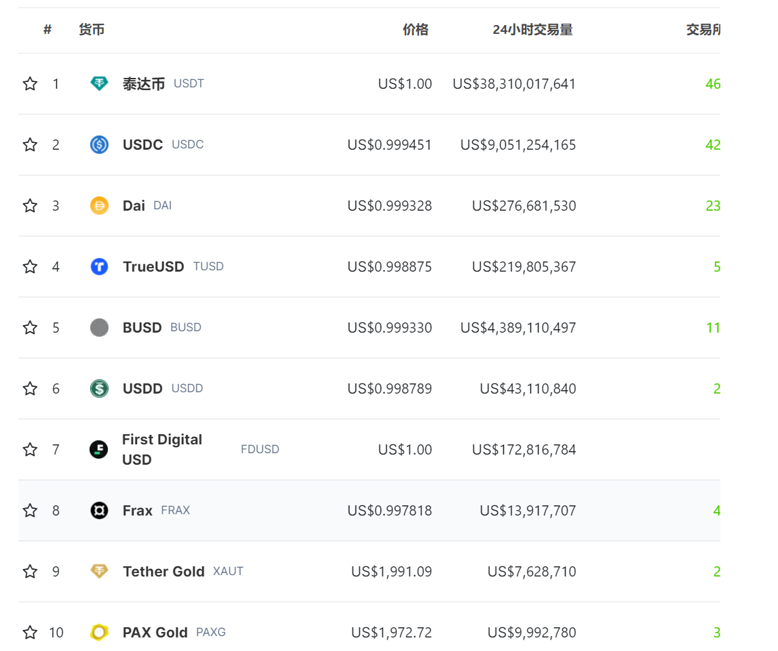
Task: Sort by 24小时交易量 column header
Action: tap(532, 30)
